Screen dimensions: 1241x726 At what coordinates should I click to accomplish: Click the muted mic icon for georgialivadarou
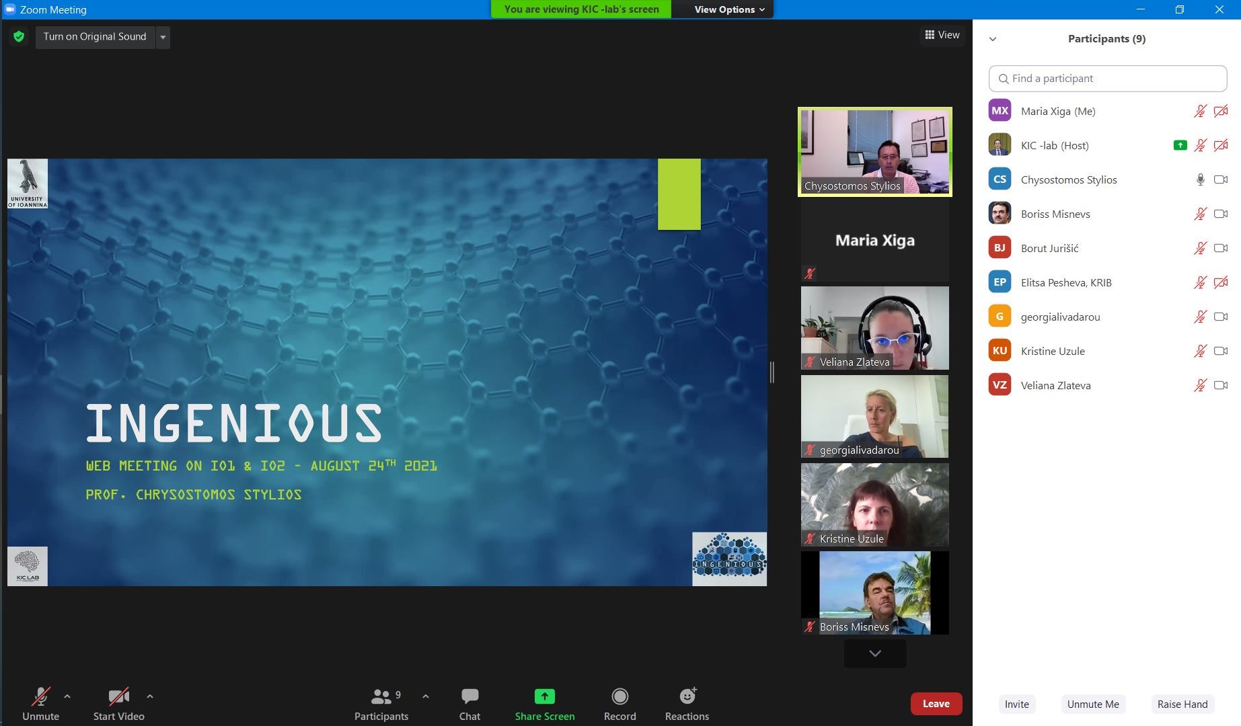pos(1200,317)
